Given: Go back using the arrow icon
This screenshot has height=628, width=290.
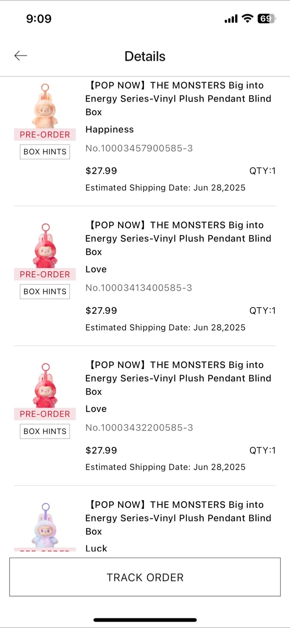Looking at the screenshot, I should point(20,55).
